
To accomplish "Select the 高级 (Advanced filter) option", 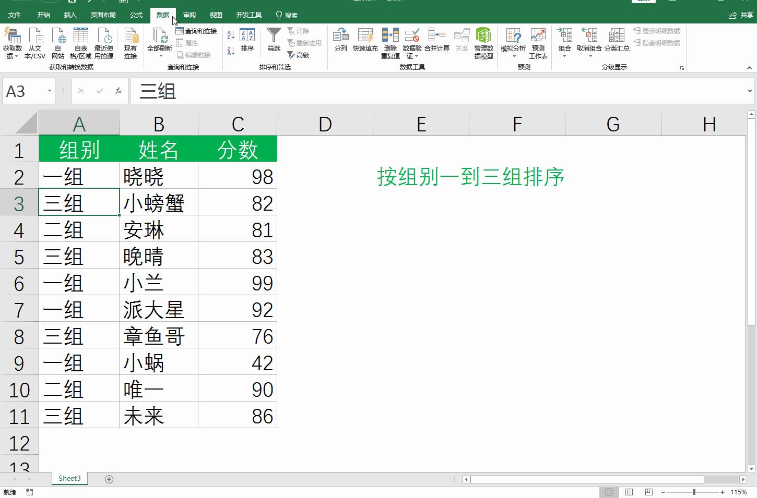I will pos(301,54).
